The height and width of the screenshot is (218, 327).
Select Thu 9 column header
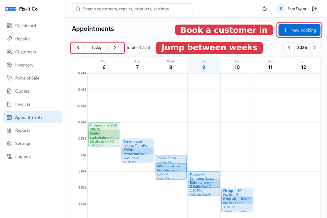coord(204,65)
